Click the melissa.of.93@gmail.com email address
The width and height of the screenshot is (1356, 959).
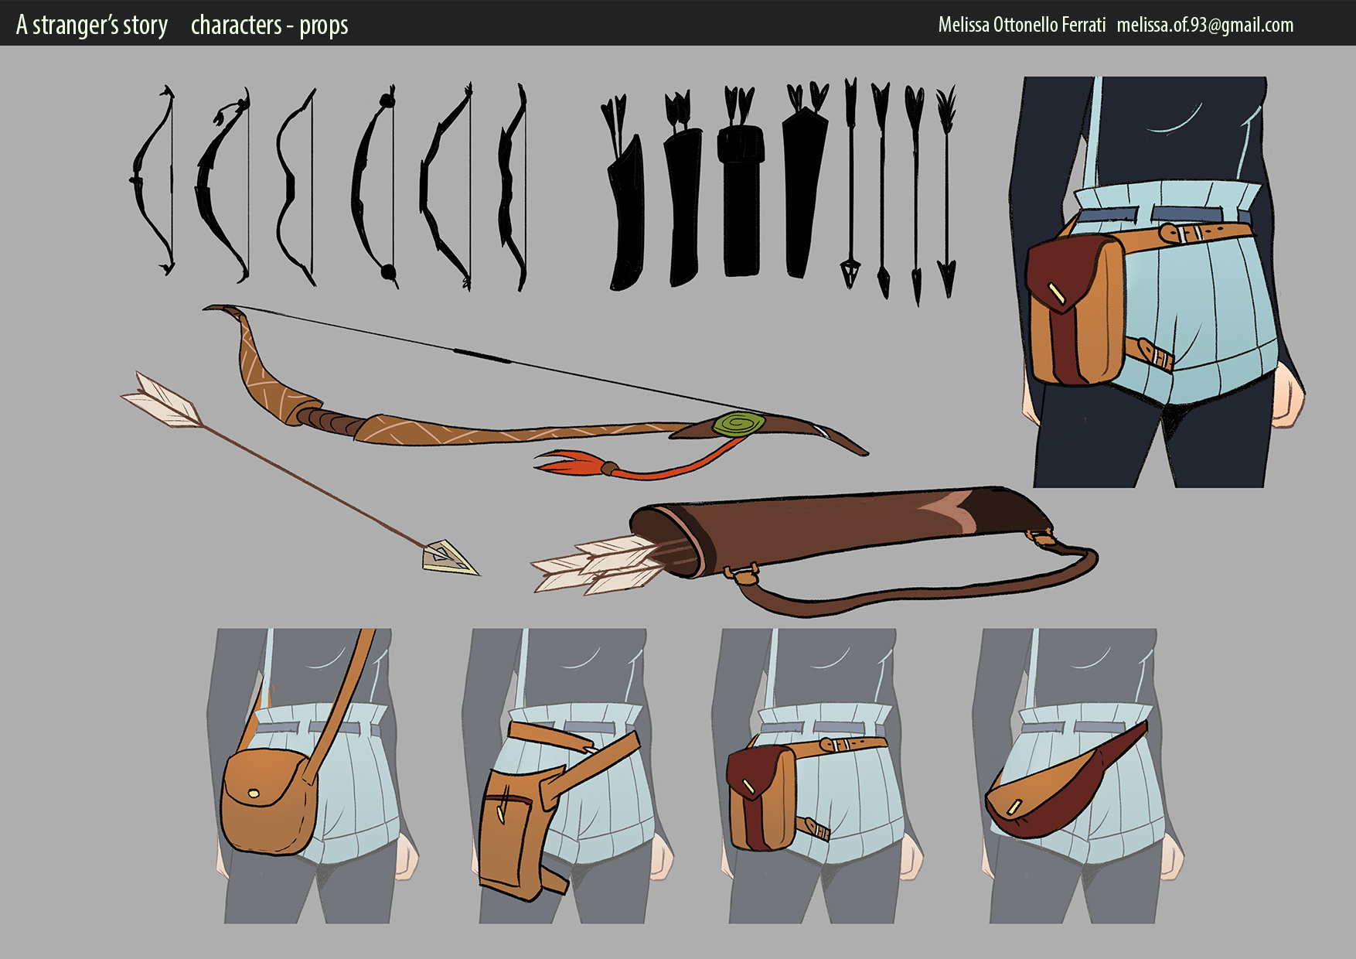1204,25
